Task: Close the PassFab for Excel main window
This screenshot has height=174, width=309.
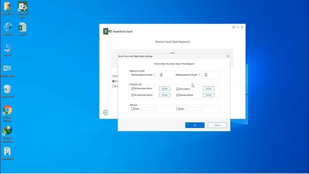Action: pos(242,27)
